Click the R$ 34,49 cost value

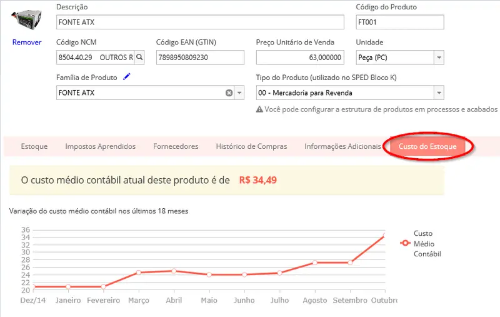point(258,180)
